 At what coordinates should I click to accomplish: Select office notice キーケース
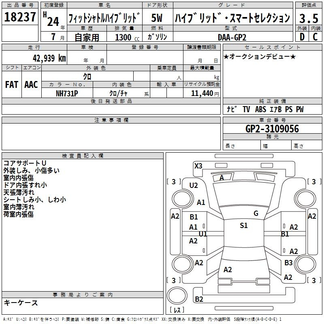click(x=21, y=303)
